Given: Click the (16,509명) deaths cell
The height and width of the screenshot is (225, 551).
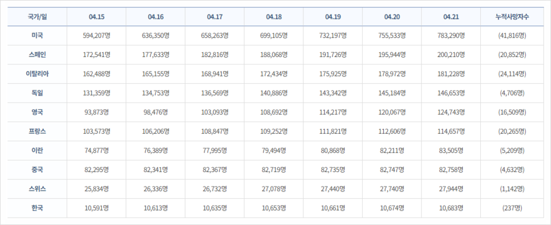Looking at the screenshot, I should click(x=512, y=112).
